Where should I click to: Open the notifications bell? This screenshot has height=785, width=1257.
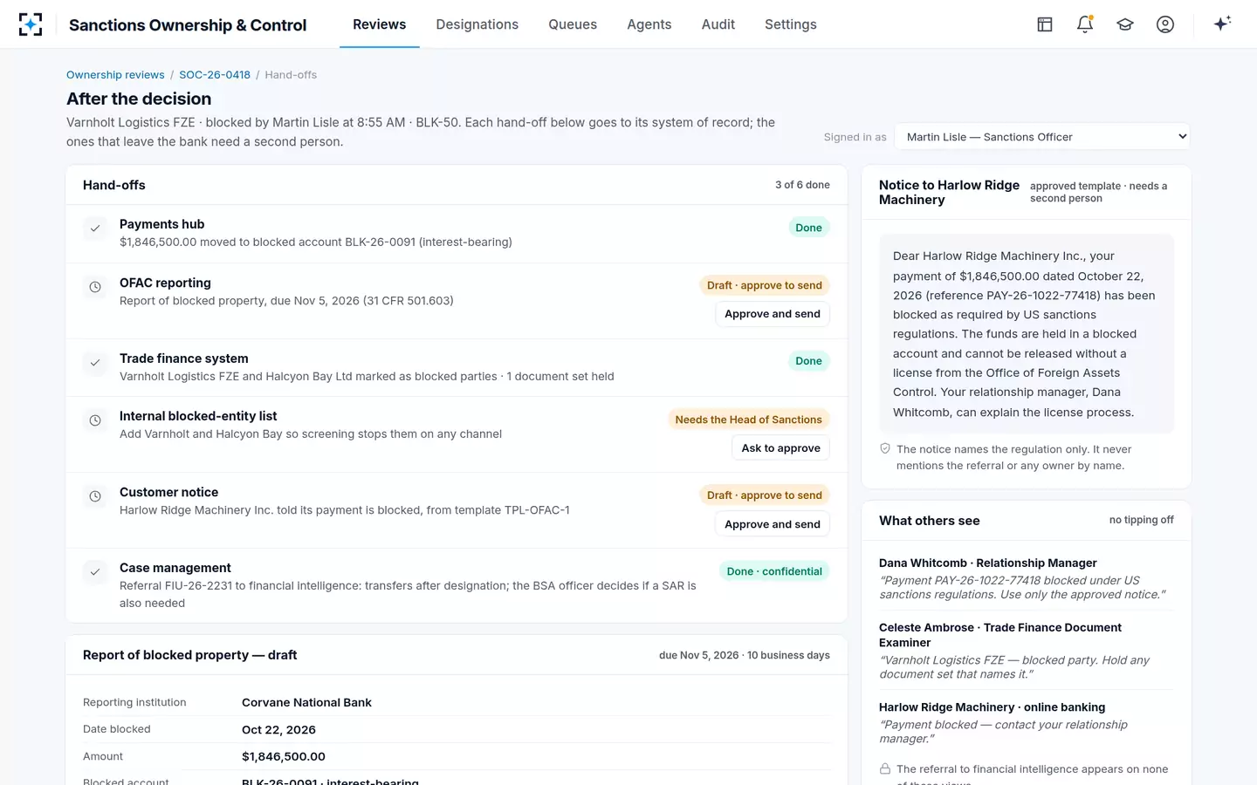[x=1085, y=24]
